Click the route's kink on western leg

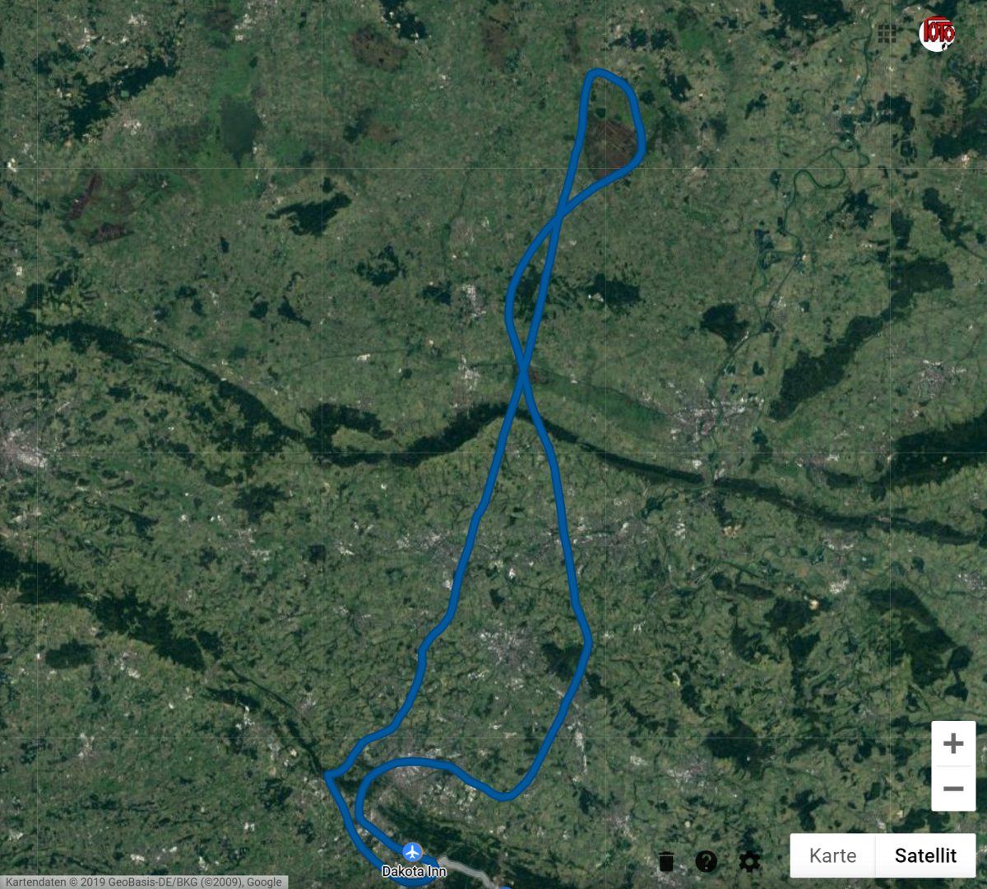coord(424,649)
